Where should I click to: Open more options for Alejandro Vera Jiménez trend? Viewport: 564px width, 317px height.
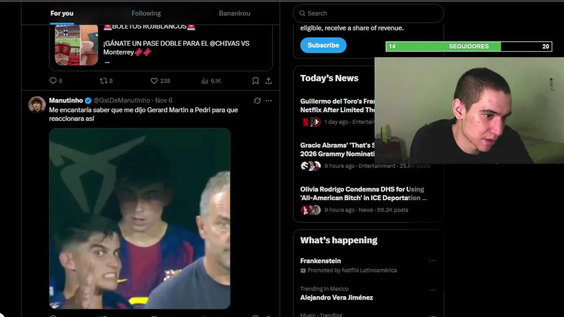[x=433, y=290]
